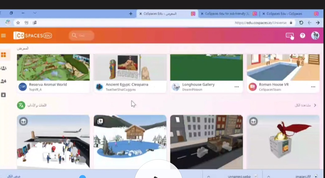Select the Gallery grid icon in sidebar
325x178 pixels.
pyautogui.click(x=3, y=55)
